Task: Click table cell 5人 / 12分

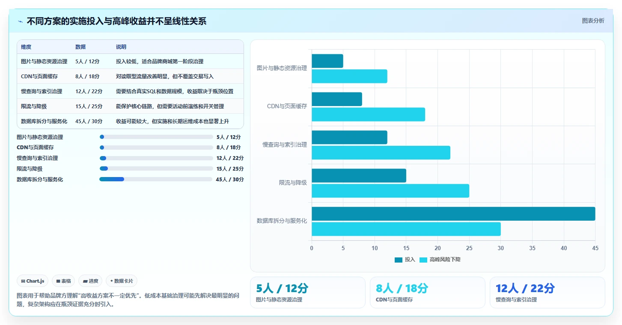Action: tap(87, 62)
